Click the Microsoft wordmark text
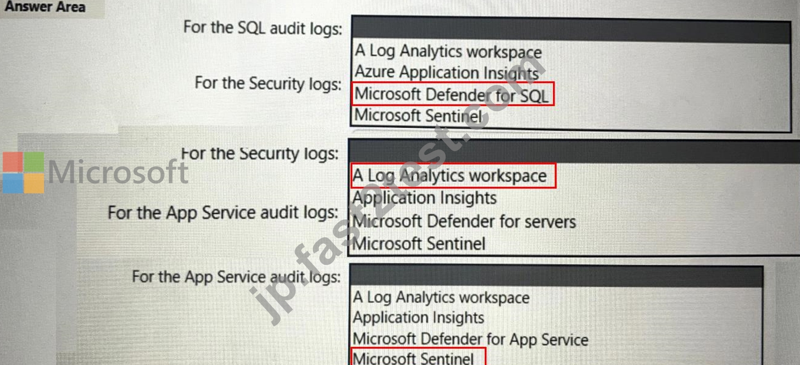The width and height of the screenshot is (800, 365). coord(118,171)
